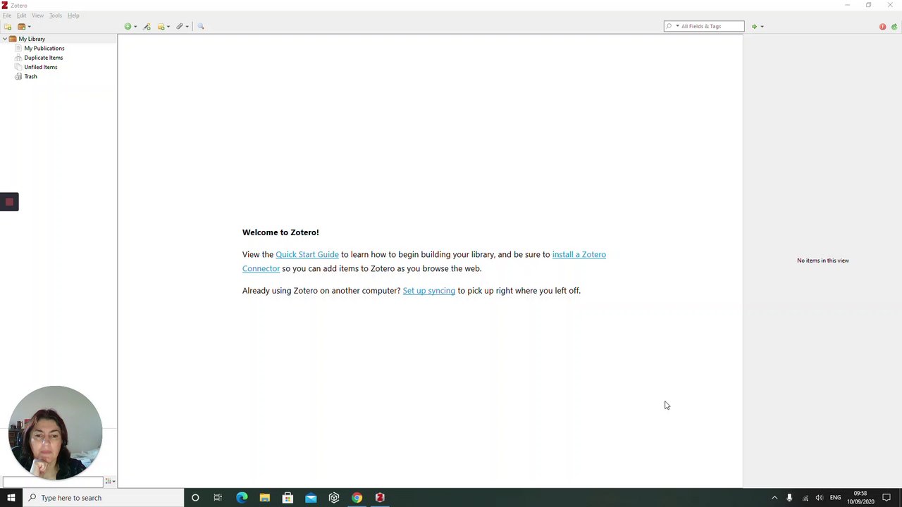This screenshot has height=507, width=902.
Task: Open the New Library dropdown
Action: click(24, 27)
